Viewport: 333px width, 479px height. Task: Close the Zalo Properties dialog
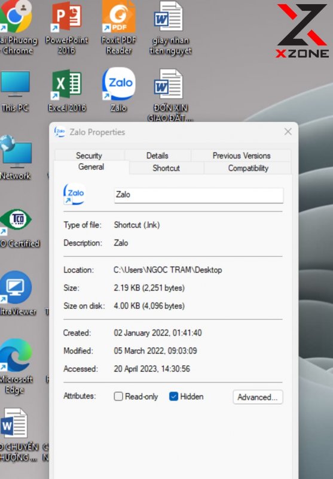tap(288, 132)
